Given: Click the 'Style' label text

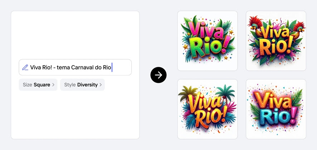Looking at the screenshot, I should [x=70, y=85].
